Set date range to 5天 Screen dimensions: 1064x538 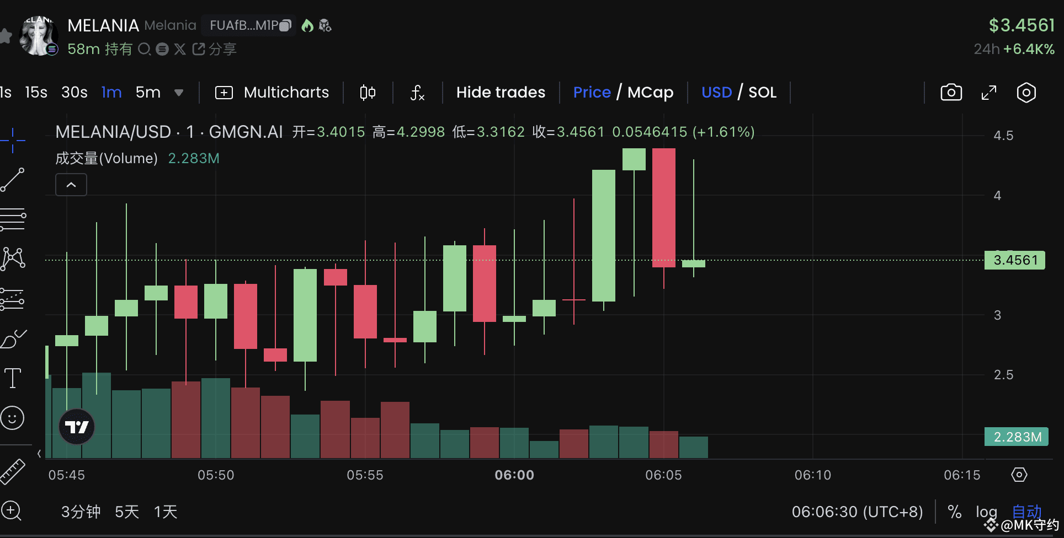pos(127,512)
